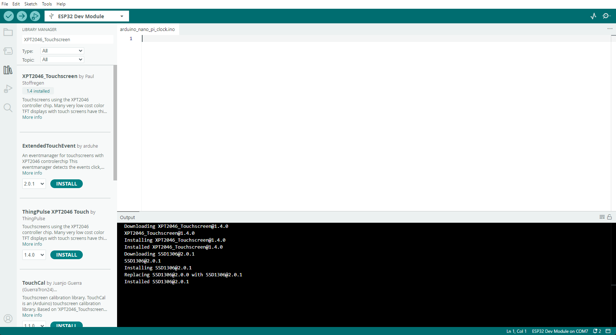616x335 pixels.
Task: Open the Sketchbook folder panel
Action: point(8,32)
